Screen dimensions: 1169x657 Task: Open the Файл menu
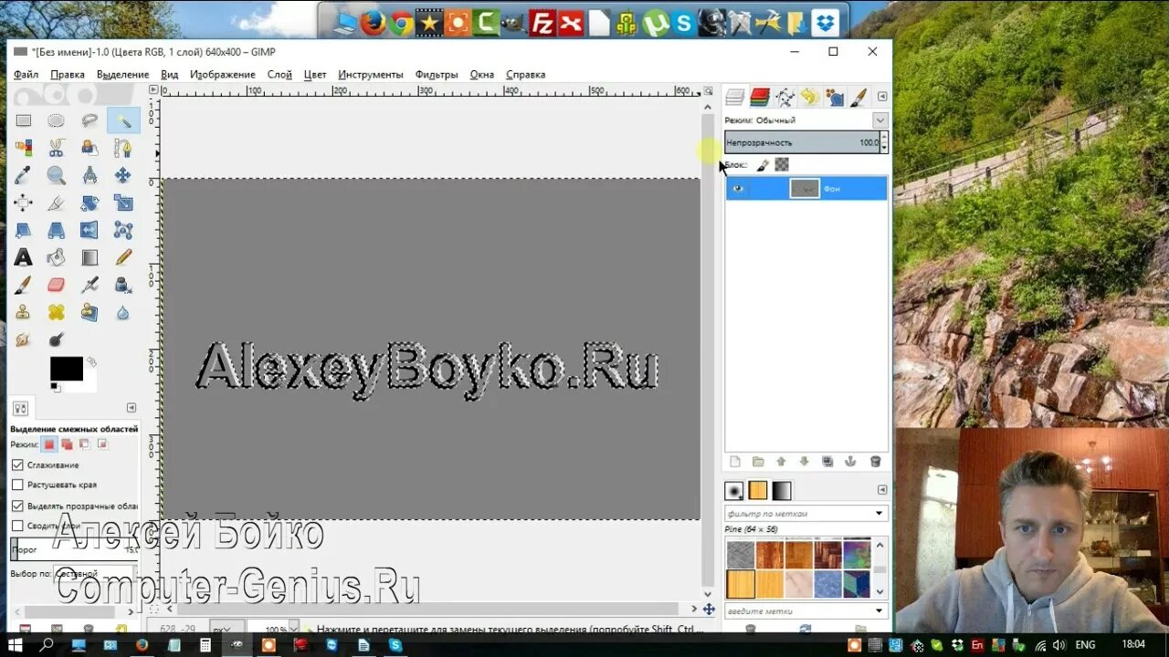click(x=26, y=75)
